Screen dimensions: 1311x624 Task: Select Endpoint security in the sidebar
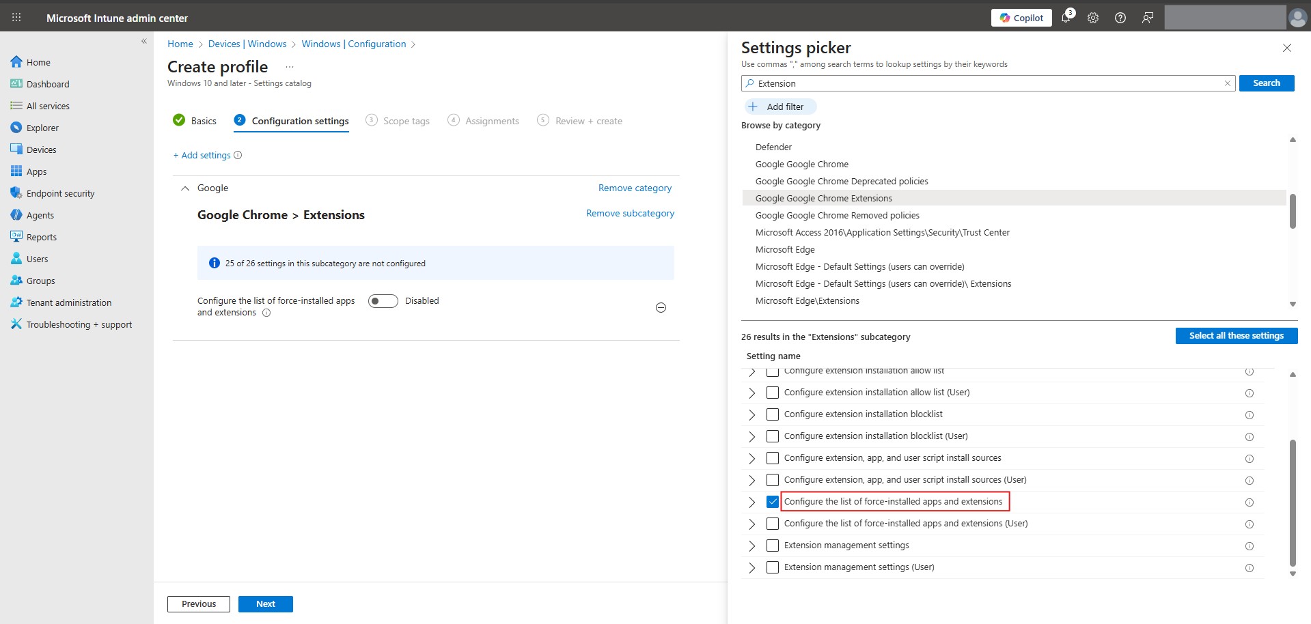click(x=60, y=193)
